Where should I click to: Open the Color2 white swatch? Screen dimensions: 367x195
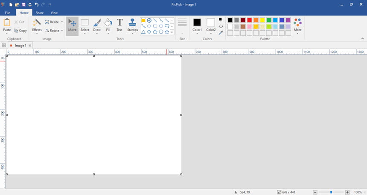[211, 22]
